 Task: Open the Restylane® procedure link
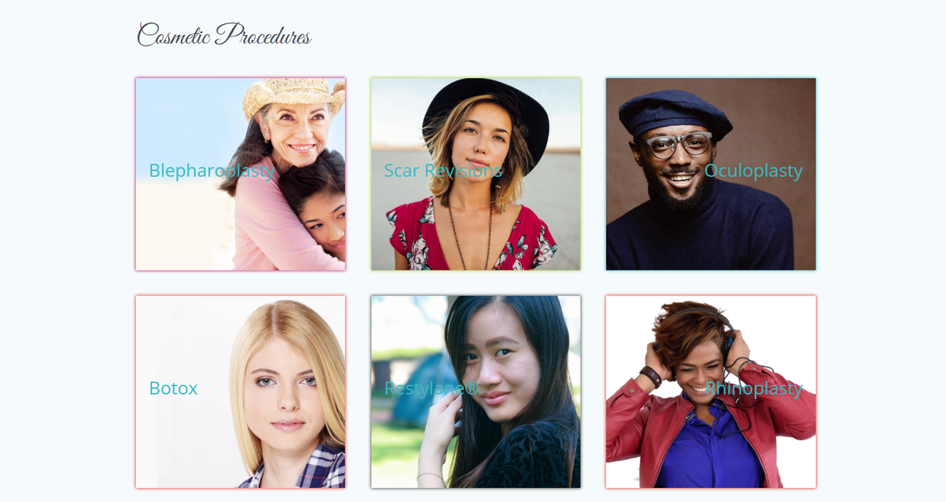tap(432, 388)
